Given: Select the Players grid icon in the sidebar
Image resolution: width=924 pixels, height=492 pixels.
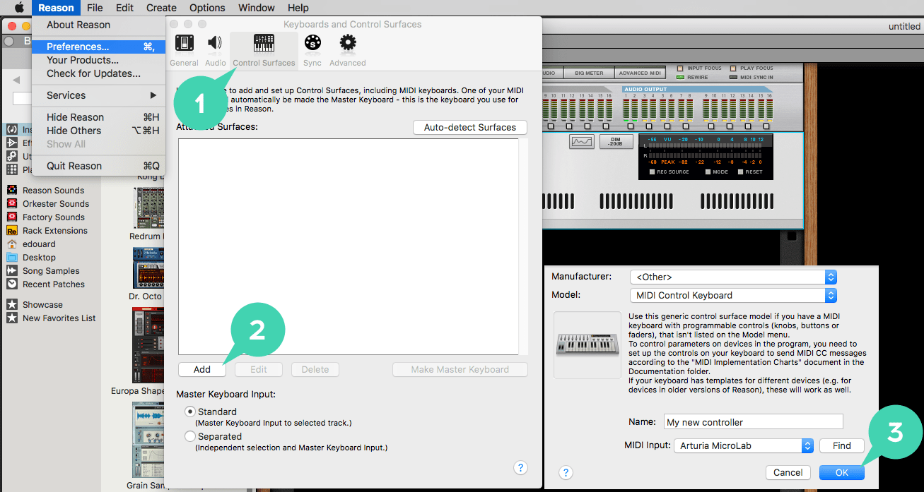Looking at the screenshot, I should [x=11, y=169].
